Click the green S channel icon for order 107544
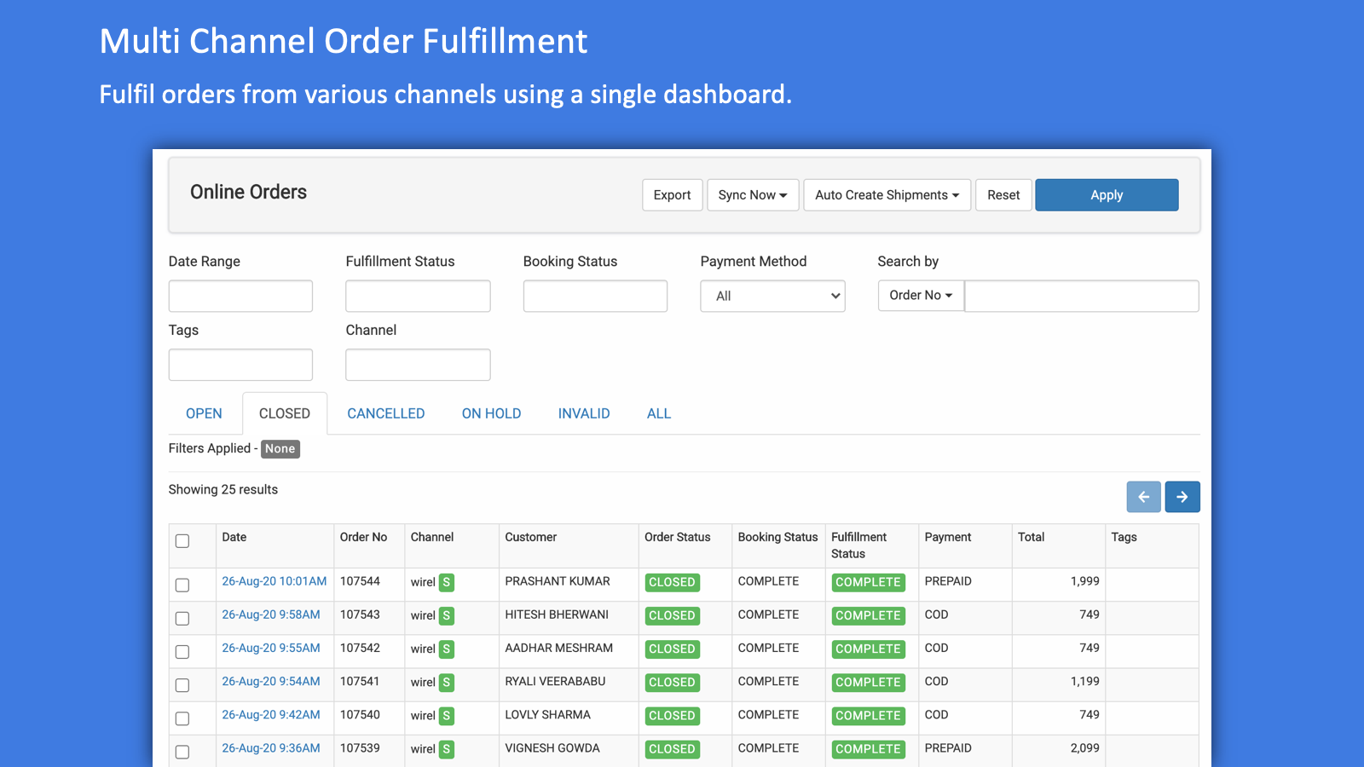Image resolution: width=1364 pixels, height=767 pixels. (447, 583)
